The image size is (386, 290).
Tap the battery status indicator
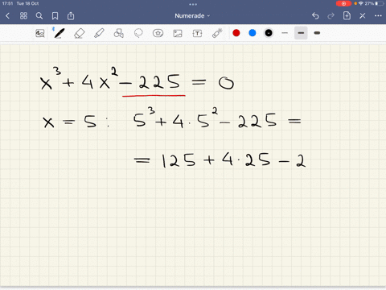click(375, 3)
